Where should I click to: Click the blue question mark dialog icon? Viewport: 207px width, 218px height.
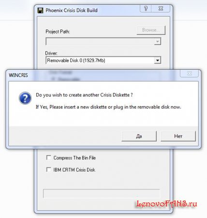coord(25,98)
